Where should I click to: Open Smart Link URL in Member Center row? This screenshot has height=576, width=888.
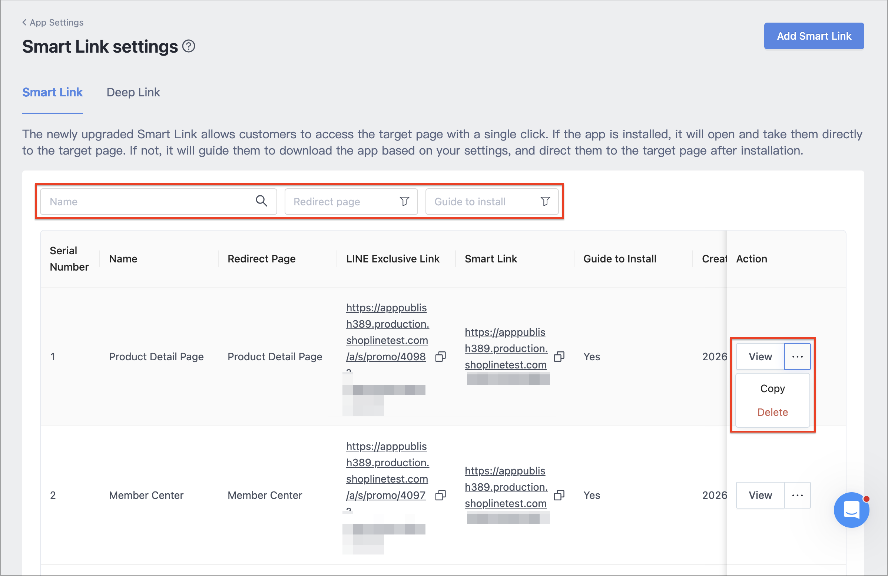pyautogui.click(x=506, y=487)
